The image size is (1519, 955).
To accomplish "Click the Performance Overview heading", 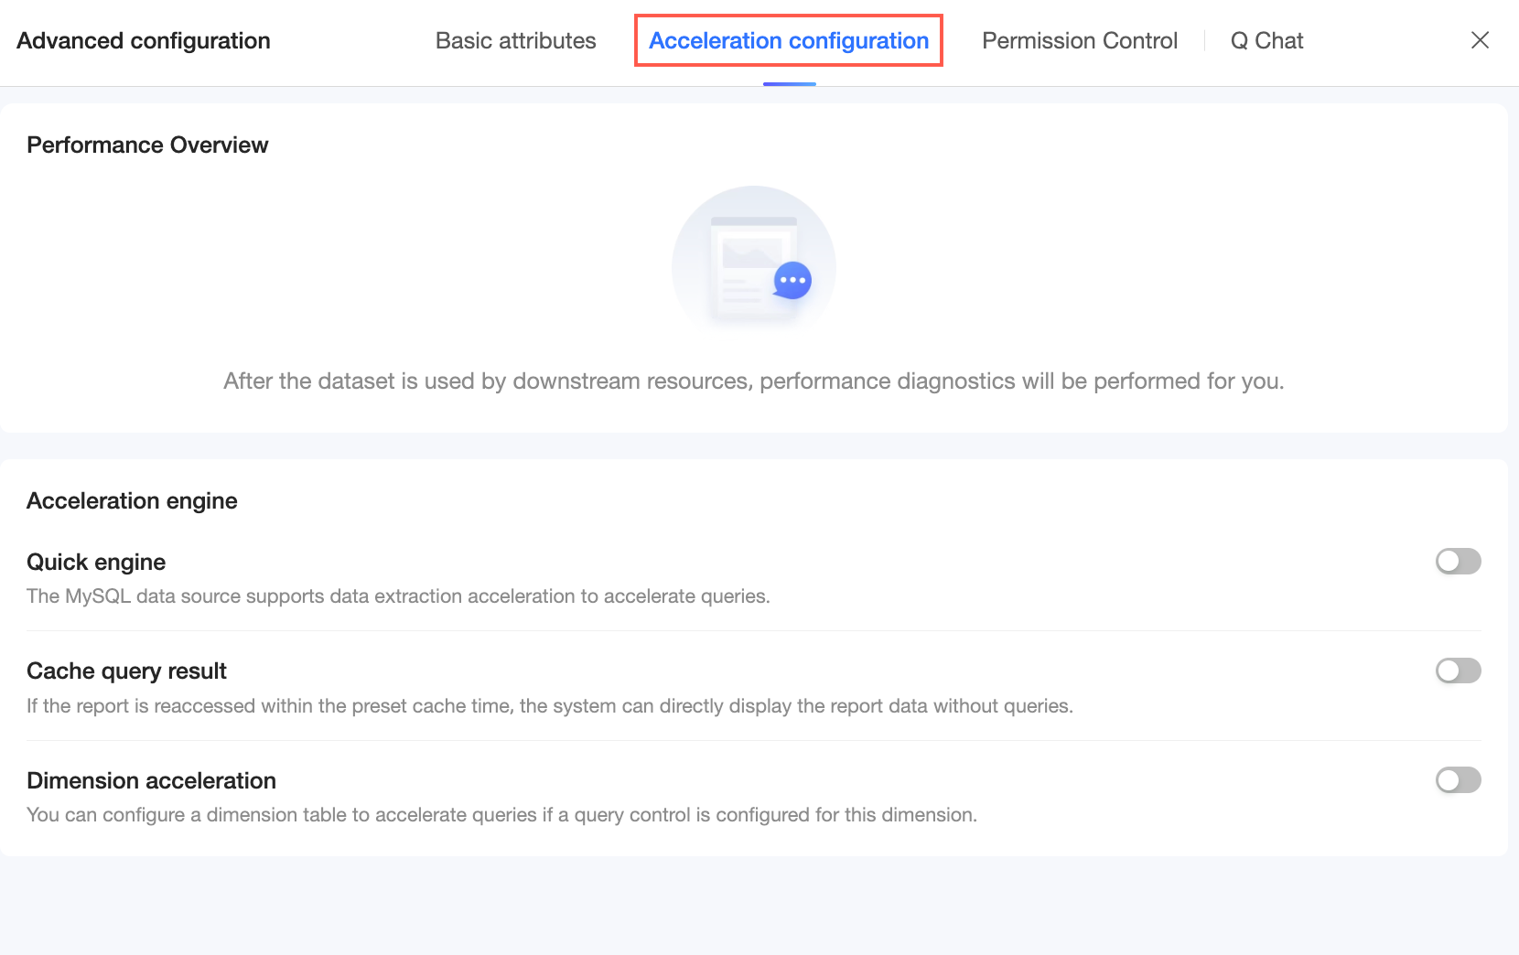I will pos(147,145).
